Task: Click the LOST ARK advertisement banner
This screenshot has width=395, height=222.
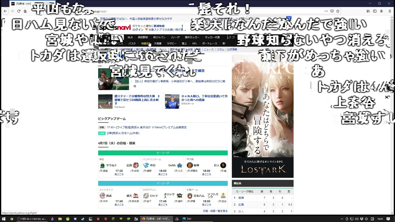Action: (263, 116)
